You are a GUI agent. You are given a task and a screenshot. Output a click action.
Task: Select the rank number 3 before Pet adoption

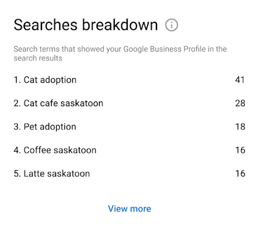(x=17, y=127)
